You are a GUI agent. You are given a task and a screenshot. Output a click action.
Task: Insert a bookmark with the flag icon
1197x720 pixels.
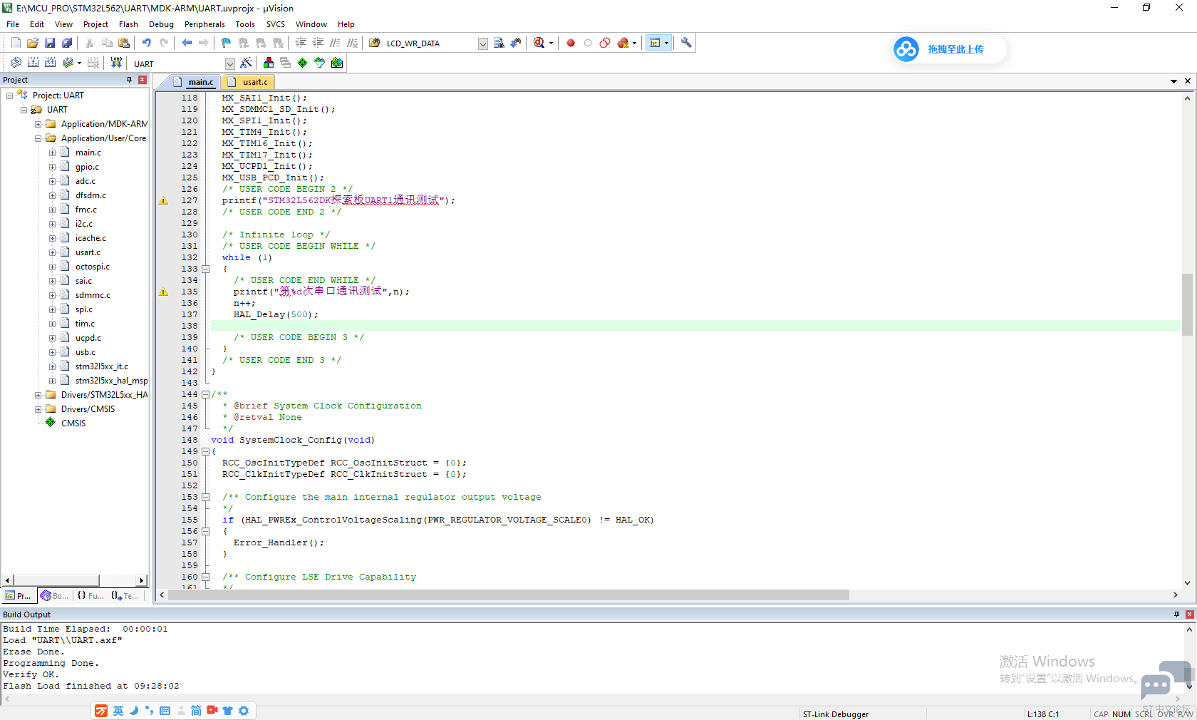coord(227,43)
